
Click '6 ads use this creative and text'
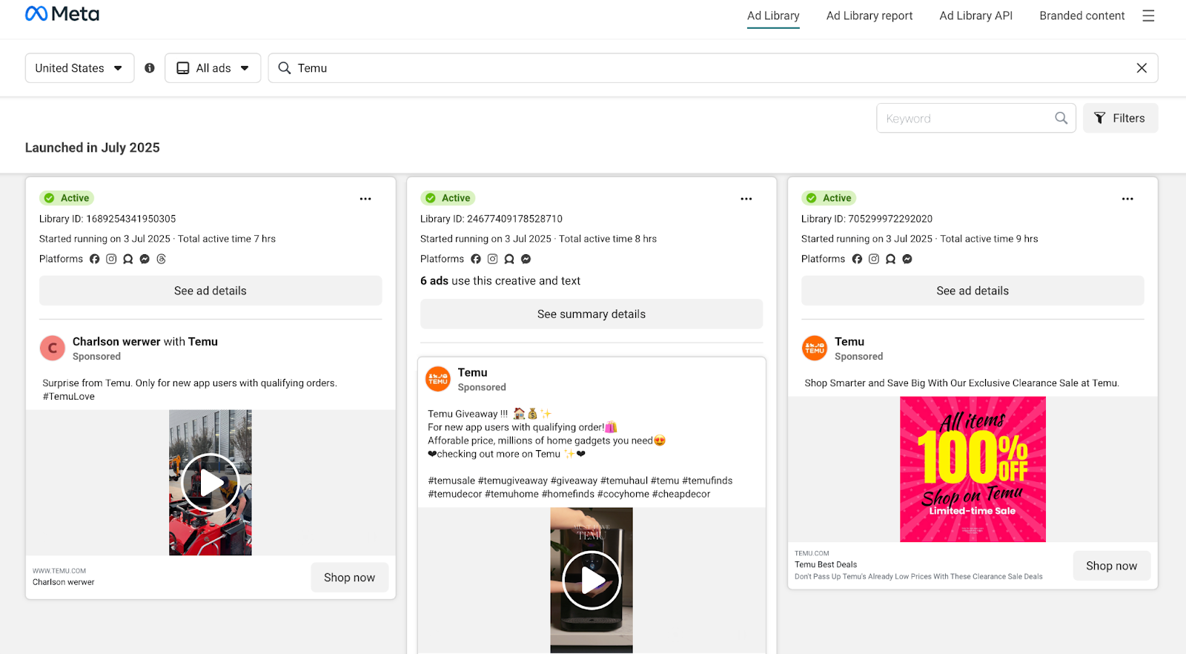pos(500,281)
